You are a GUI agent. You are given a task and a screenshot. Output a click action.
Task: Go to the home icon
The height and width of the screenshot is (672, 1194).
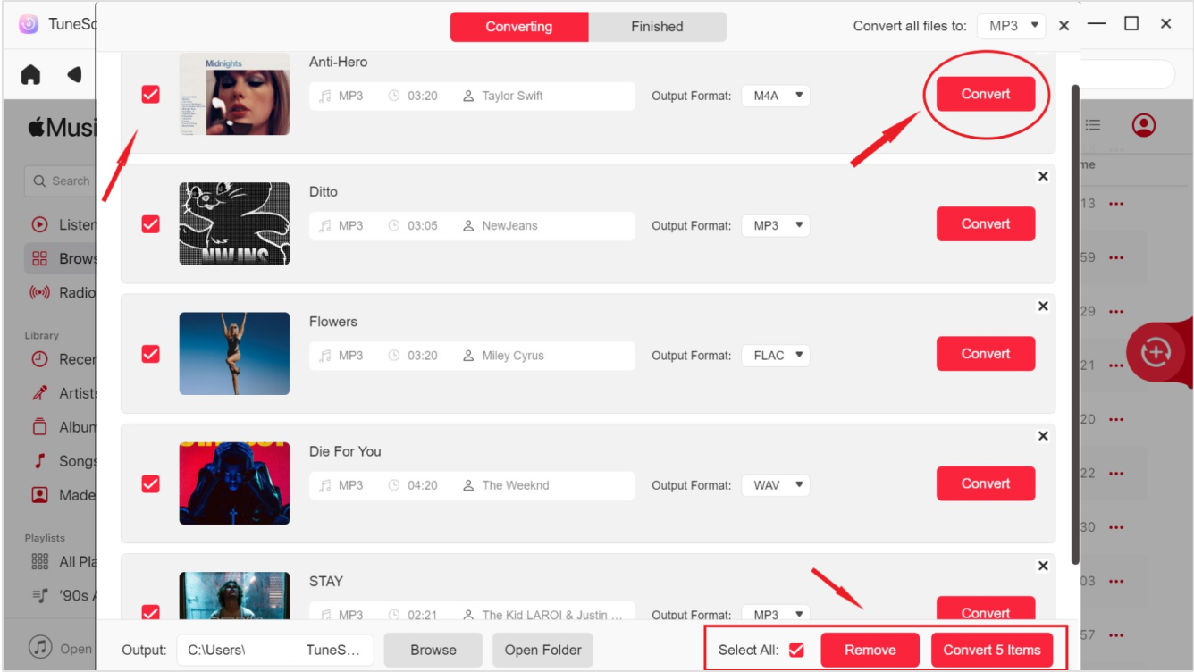[31, 74]
